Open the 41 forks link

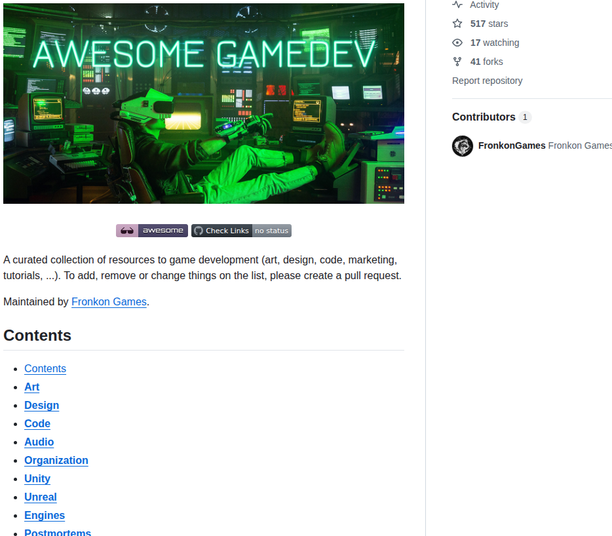pos(486,62)
